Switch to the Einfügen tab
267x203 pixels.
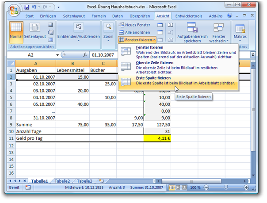48,16
